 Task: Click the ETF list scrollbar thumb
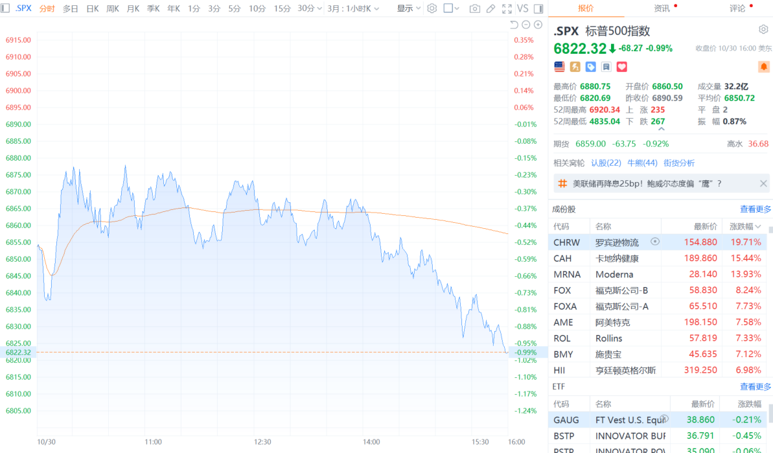[770, 414]
